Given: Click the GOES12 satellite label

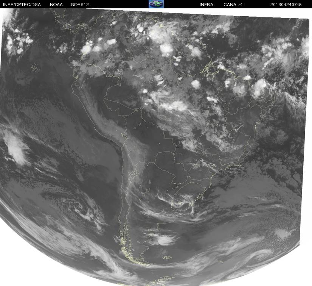Looking at the screenshot, I should (x=80, y=5).
